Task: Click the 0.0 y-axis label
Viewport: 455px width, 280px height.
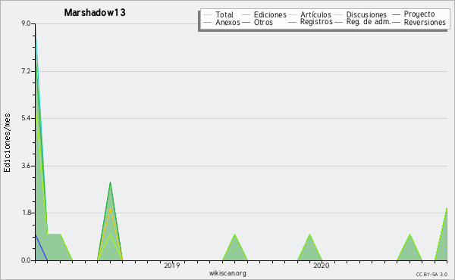Action: click(x=26, y=260)
